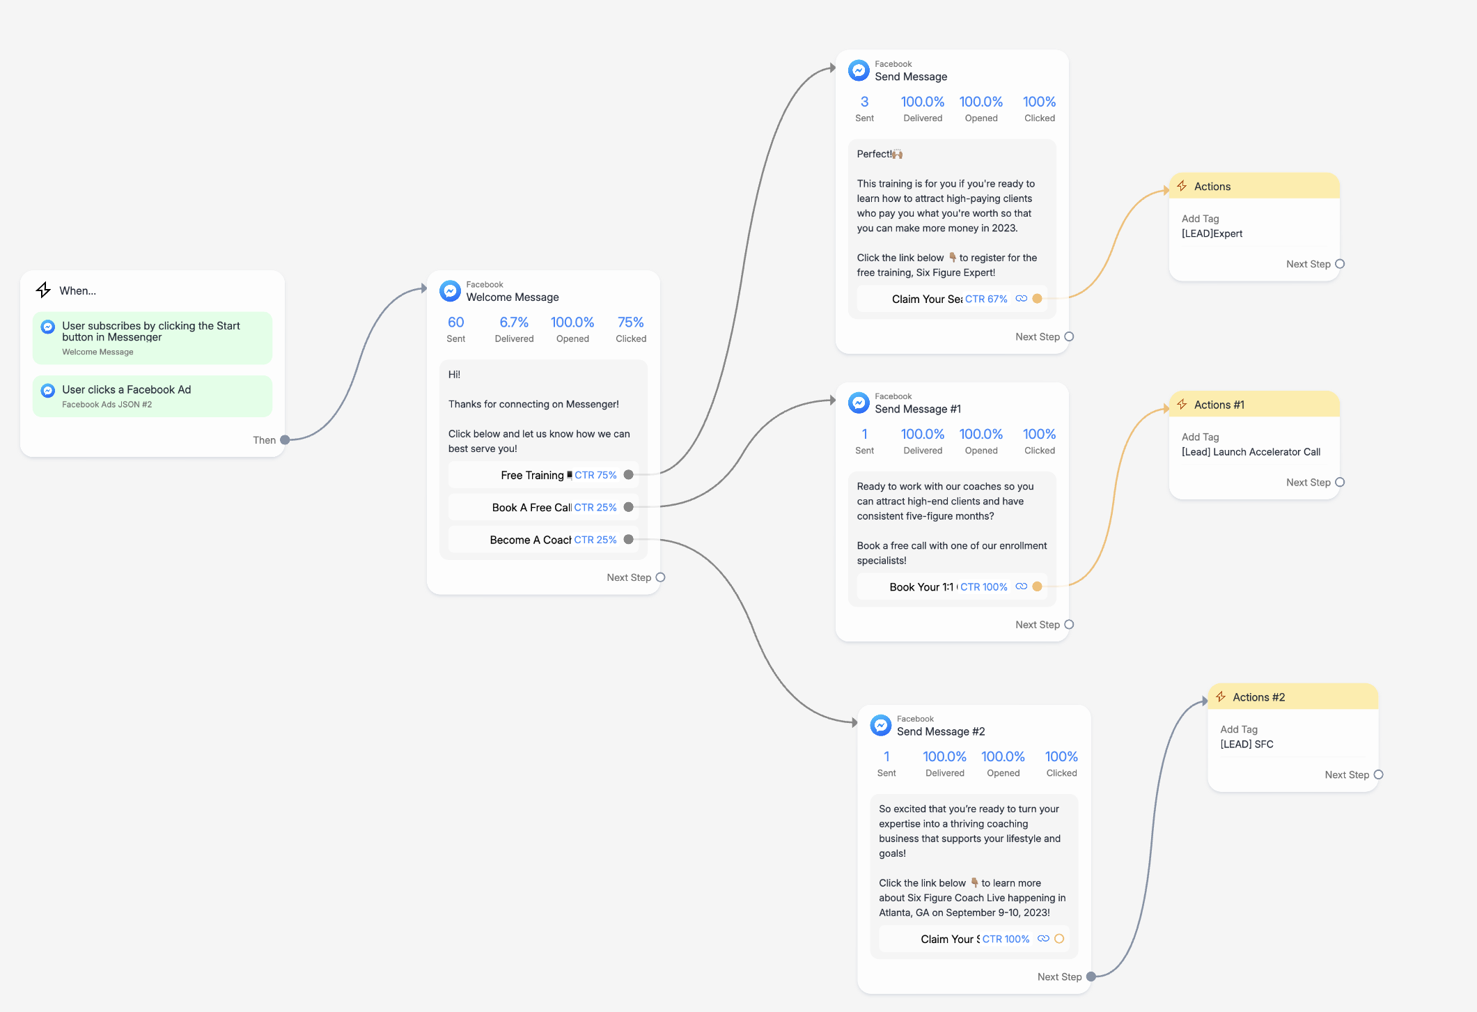
Task: Click the Then connector dot on the When card
Action: [285, 440]
